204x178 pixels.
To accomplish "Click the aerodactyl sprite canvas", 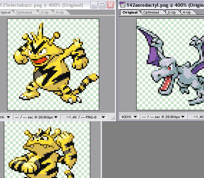I will (170, 64).
